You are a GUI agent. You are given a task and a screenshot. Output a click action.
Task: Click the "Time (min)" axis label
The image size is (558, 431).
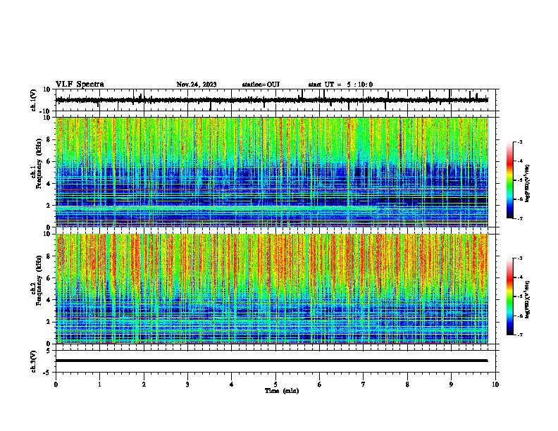click(x=282, y=391)
